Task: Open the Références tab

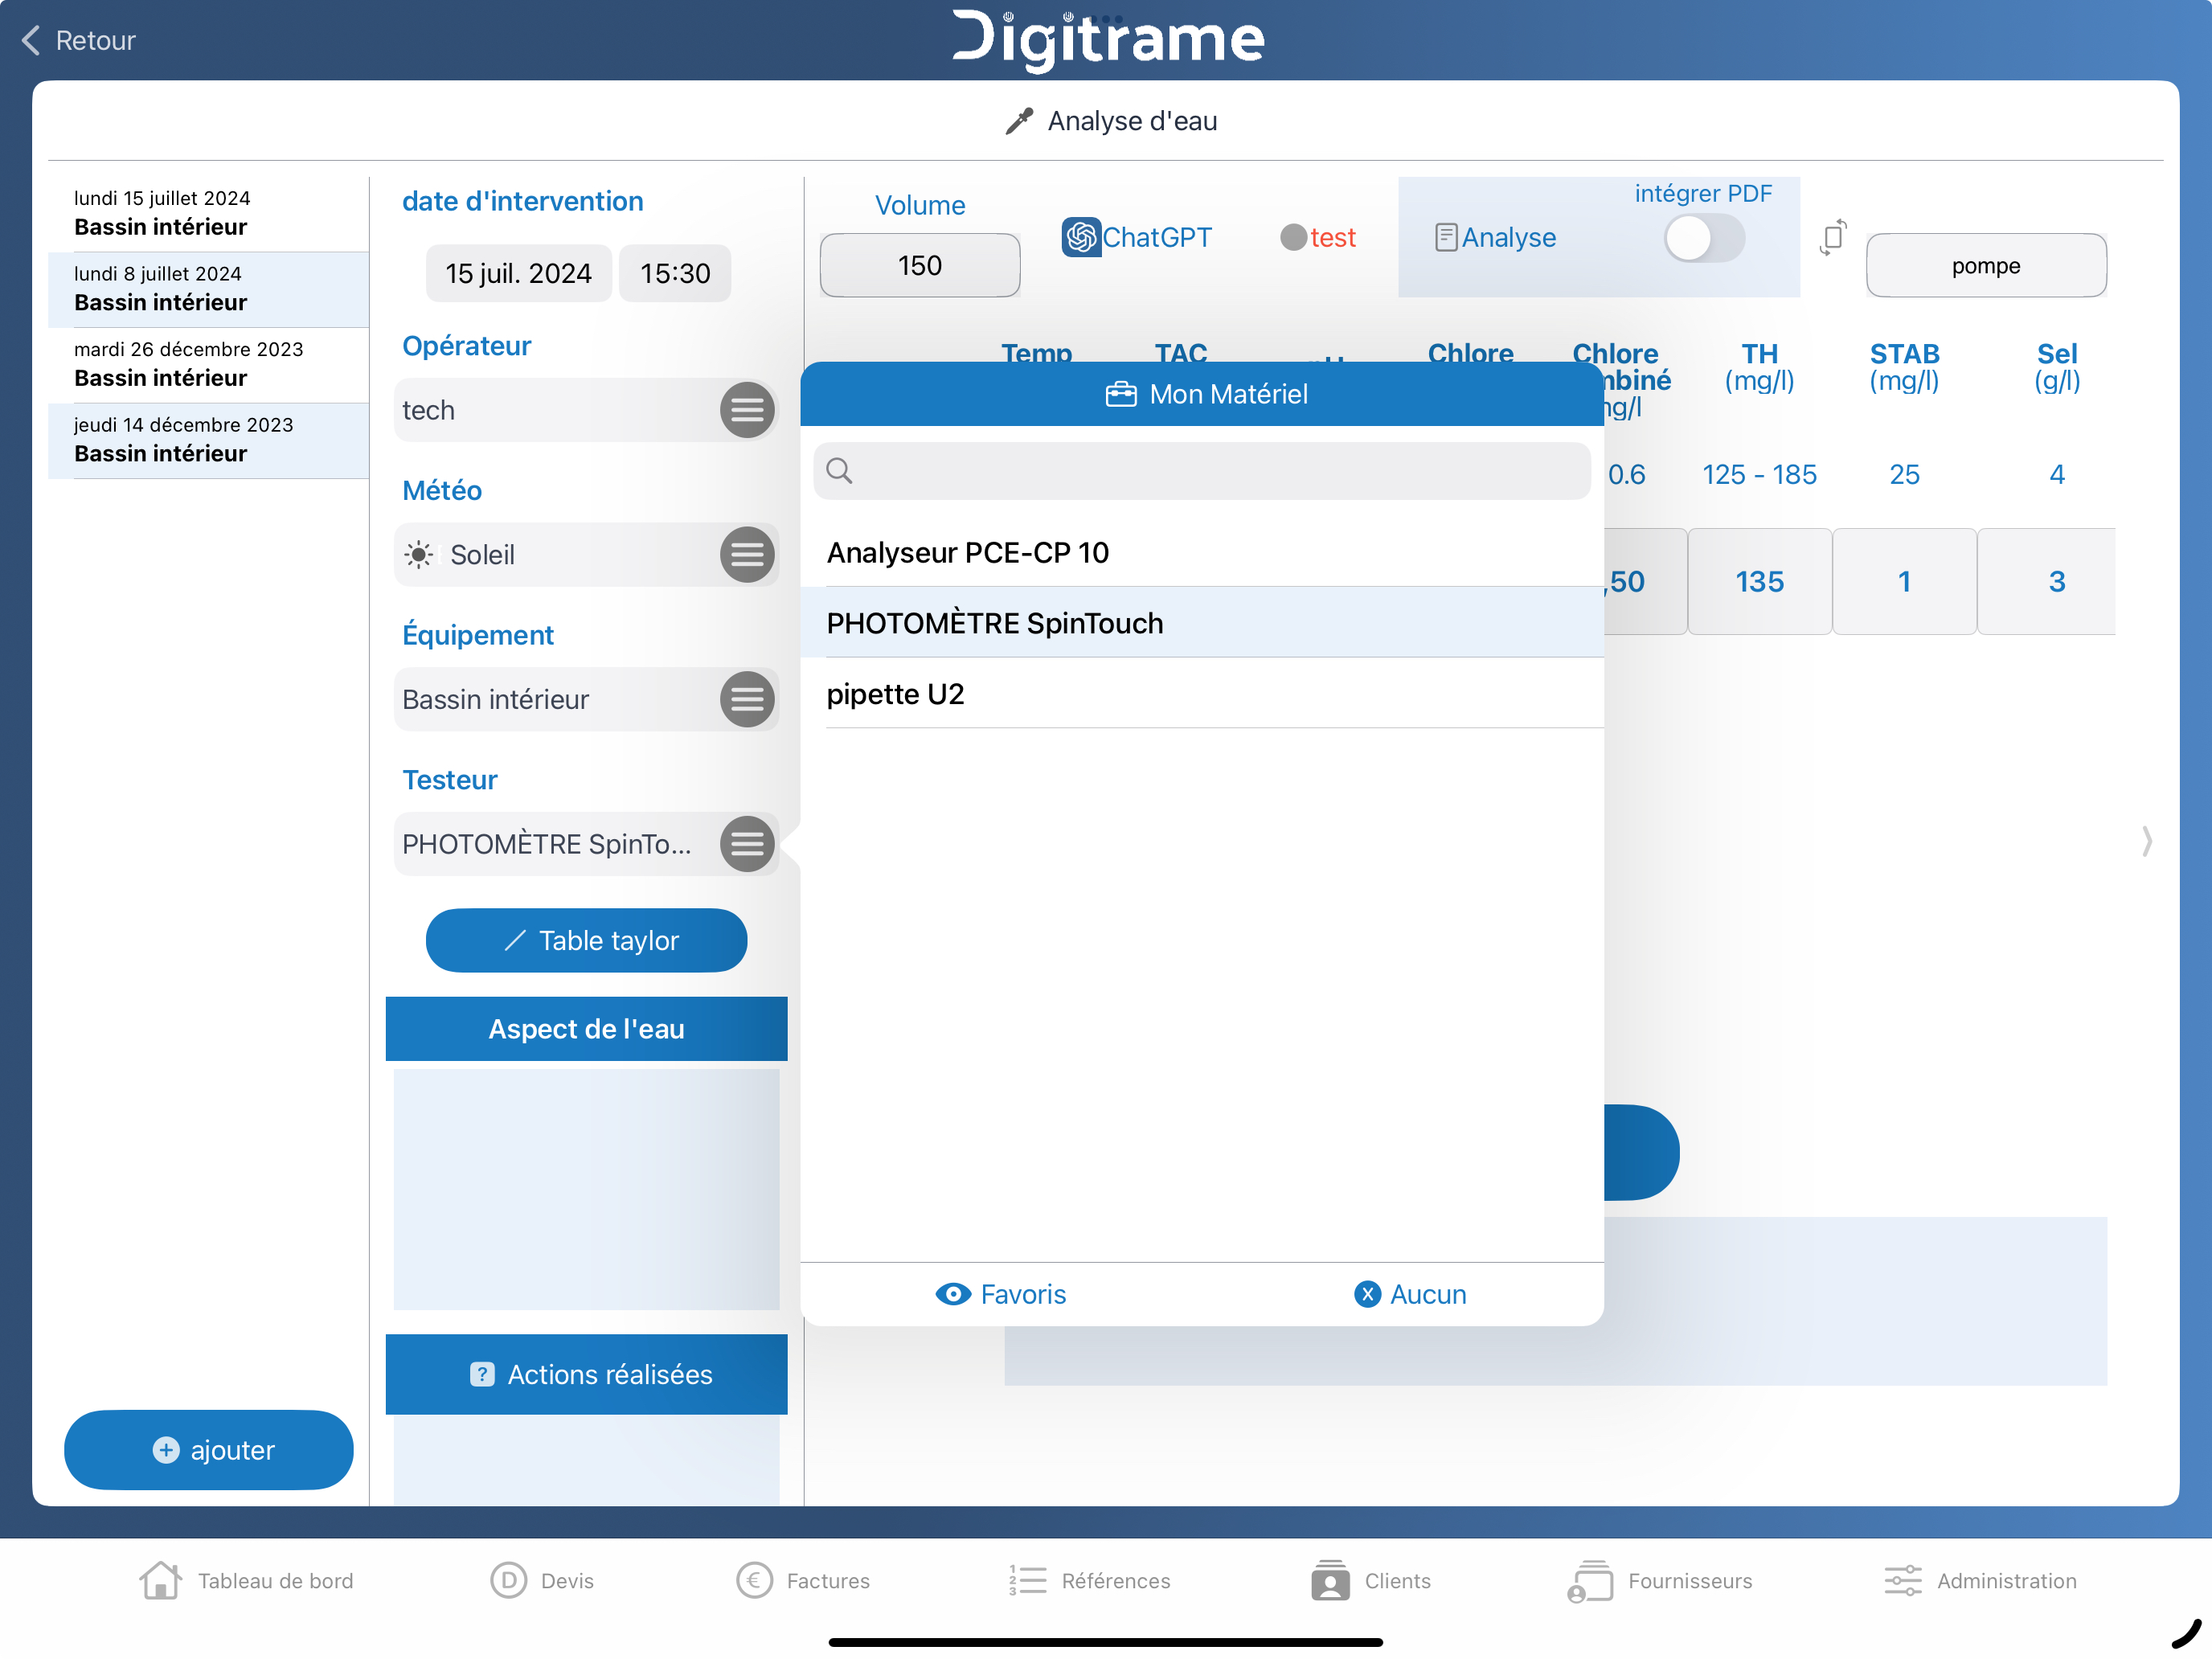Action: pos(1089,1580)
